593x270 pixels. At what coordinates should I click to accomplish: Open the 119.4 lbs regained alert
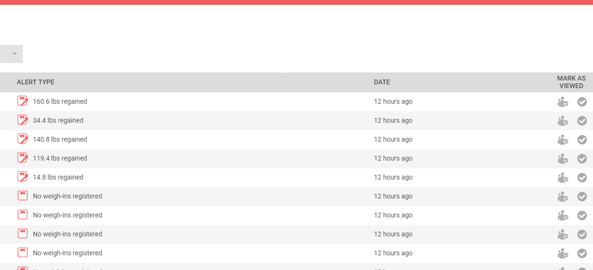(60, 158)
